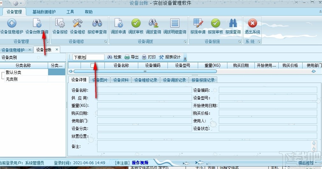The image size is (322, 169).
Task: Open the 帮助 ribbon tab
Action: tap(89, 12)
